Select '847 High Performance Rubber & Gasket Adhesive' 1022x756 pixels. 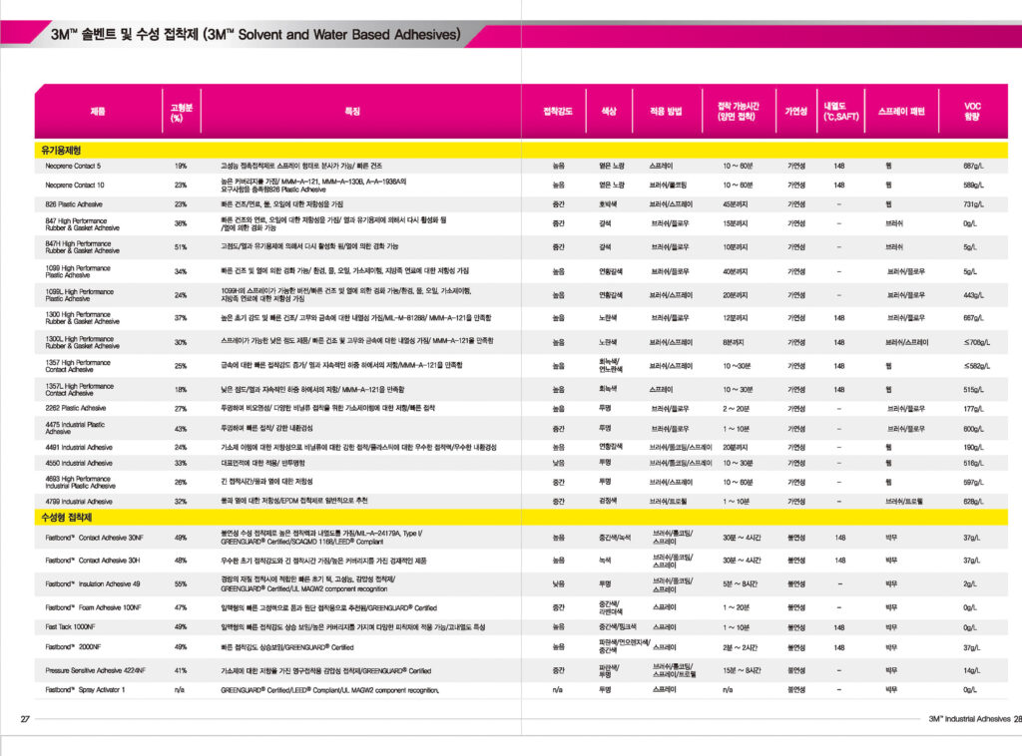click(x=82, y=224)
